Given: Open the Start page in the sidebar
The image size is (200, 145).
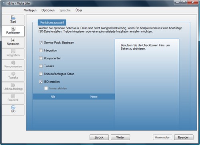Looking at the screenshot, I should click(x=13, y=20).
